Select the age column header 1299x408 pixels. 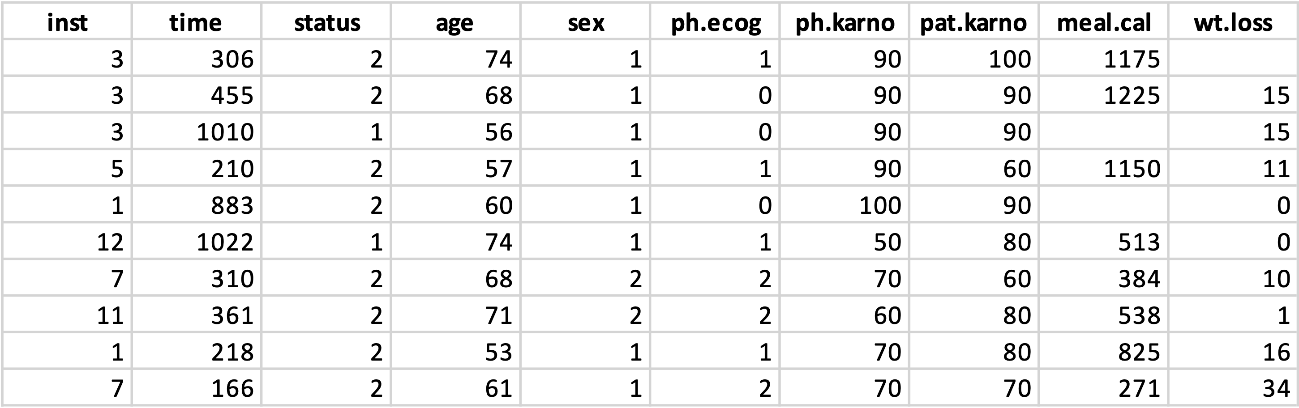click(456, 21)
